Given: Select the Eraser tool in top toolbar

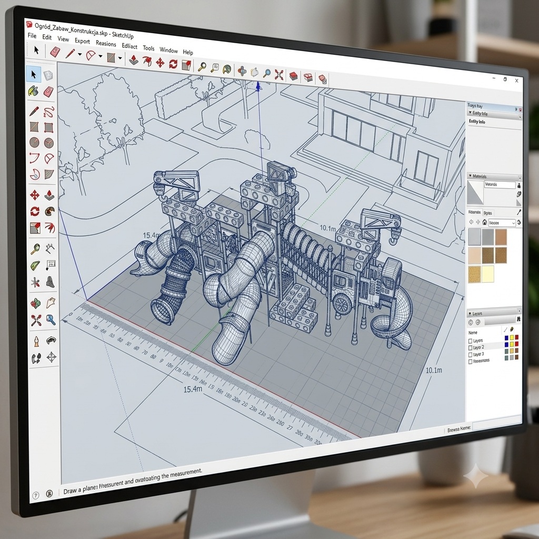Looking at the screenshot, I should click(55, 52).
